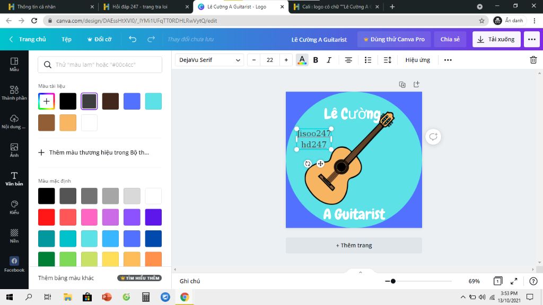Change text alignment
This screenshot has width=543, height=305.
point(348,60)
